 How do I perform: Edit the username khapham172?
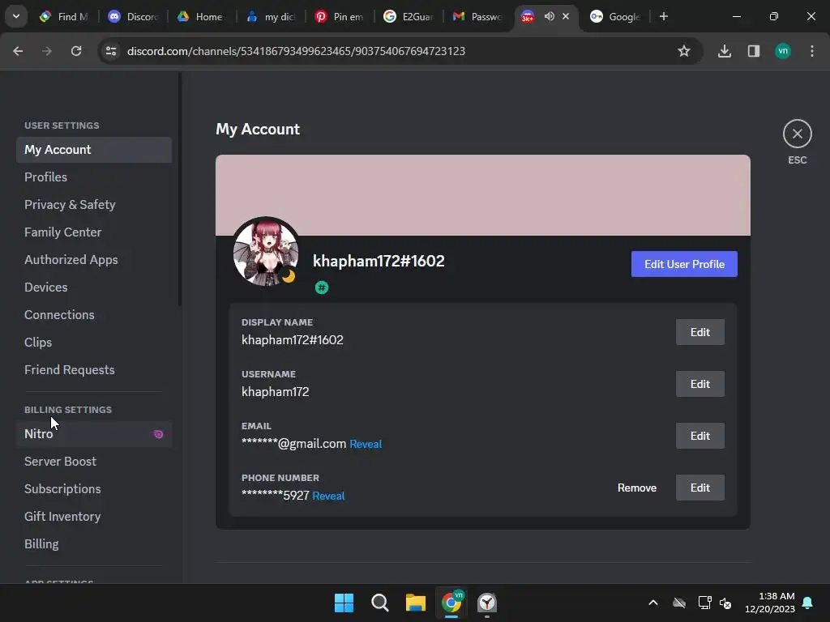(x=700, y=384)
